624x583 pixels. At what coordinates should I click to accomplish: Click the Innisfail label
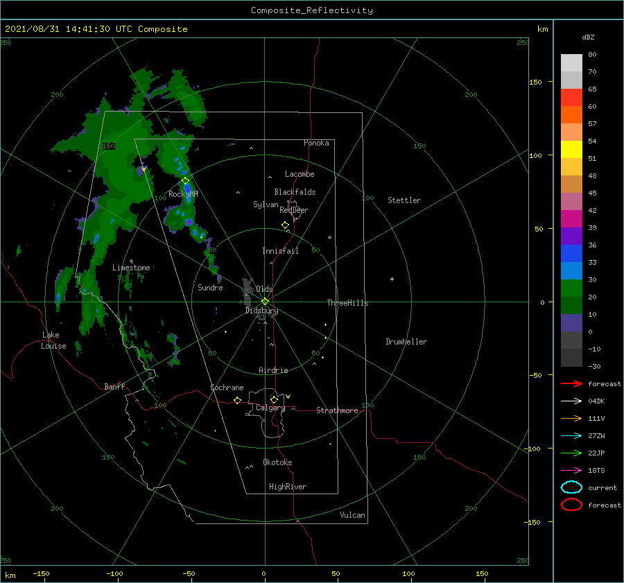(x=280, y=251)
